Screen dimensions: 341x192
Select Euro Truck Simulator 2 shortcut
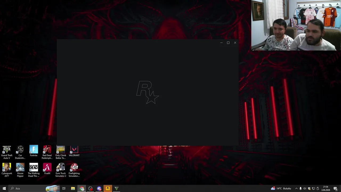[x=60, y=170]
